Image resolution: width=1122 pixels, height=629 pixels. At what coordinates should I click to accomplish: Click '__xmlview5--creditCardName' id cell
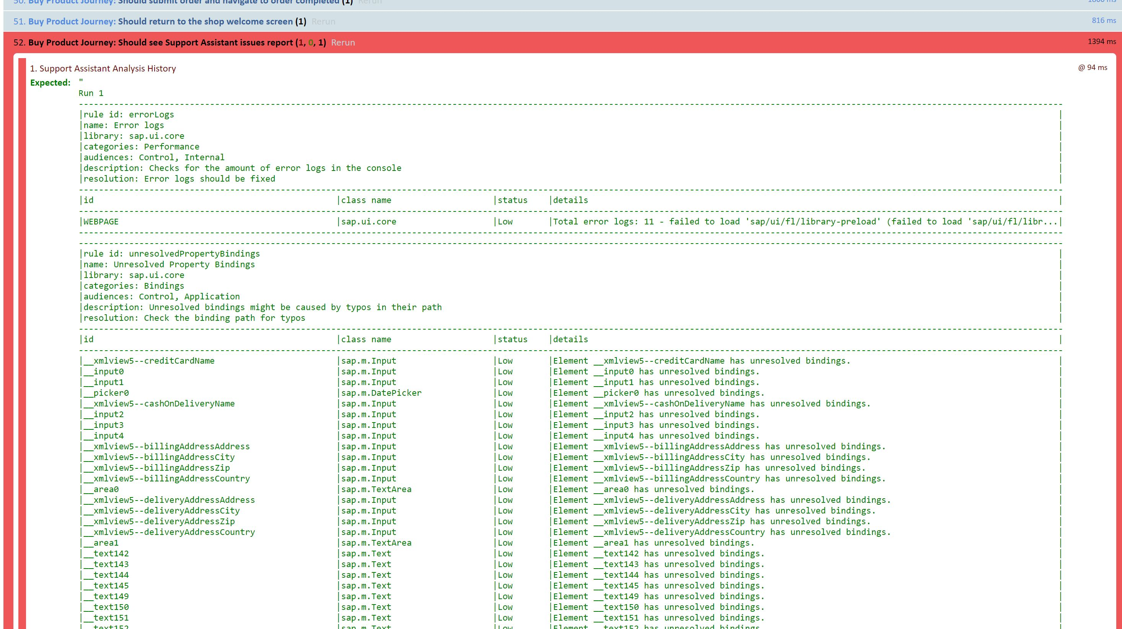tap(148, 361)
